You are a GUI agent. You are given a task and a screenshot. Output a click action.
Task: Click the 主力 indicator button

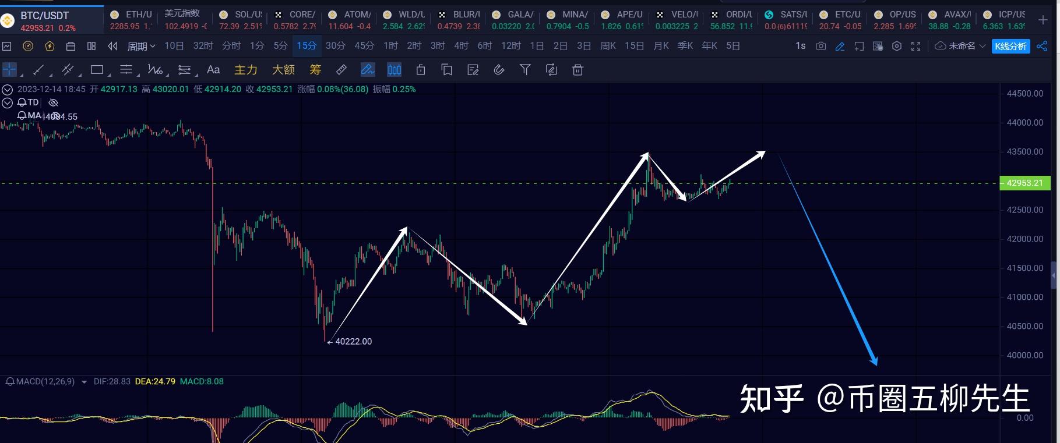point(245,70)
